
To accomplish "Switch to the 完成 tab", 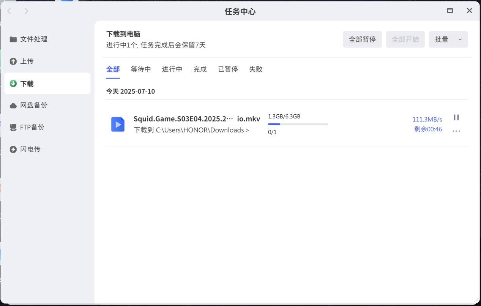I will tap(200, 69).
